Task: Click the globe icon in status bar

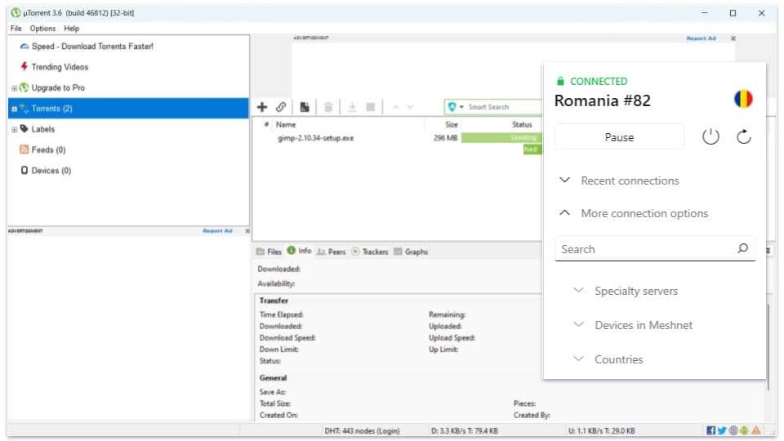Action: point(733,430)
